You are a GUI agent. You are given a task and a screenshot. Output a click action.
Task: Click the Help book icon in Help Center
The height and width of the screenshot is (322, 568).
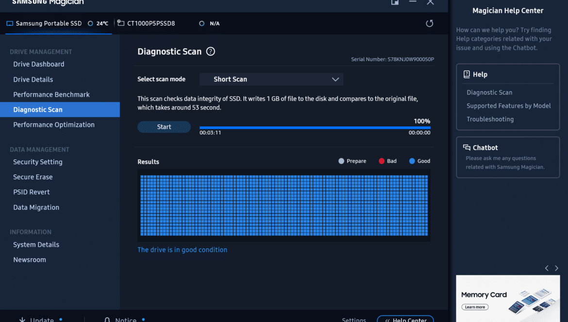pos(467,74)
